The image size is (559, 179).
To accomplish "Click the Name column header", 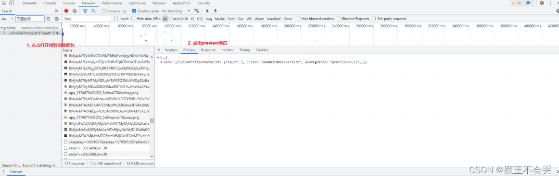I will coord(68,50).
